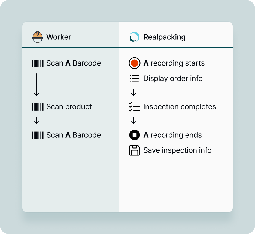255x234 pixels.
Task: Select the Worker column heading
Action: click(59, 37)
